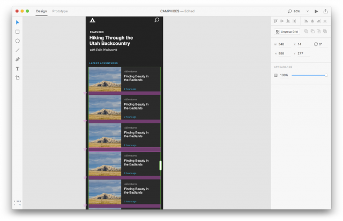Click the white repeat grid drag handle
Screen dimensions: 343x221
click(x=161, y=165)
